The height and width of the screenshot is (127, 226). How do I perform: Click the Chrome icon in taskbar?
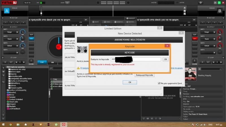[10, 124]
